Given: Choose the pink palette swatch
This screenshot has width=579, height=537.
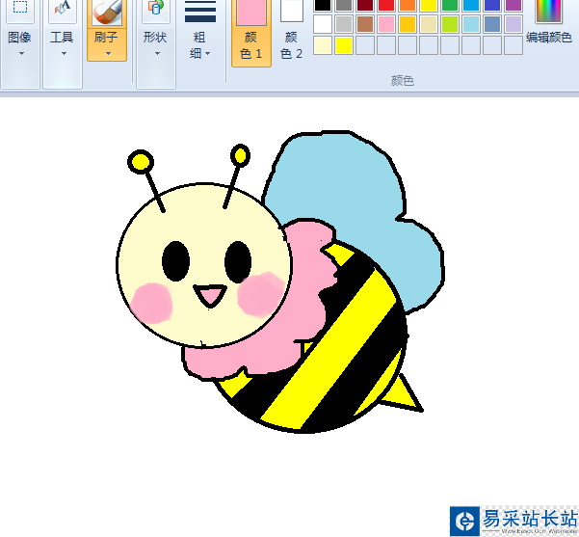Looking at the screenshot, I should (386, 24).
